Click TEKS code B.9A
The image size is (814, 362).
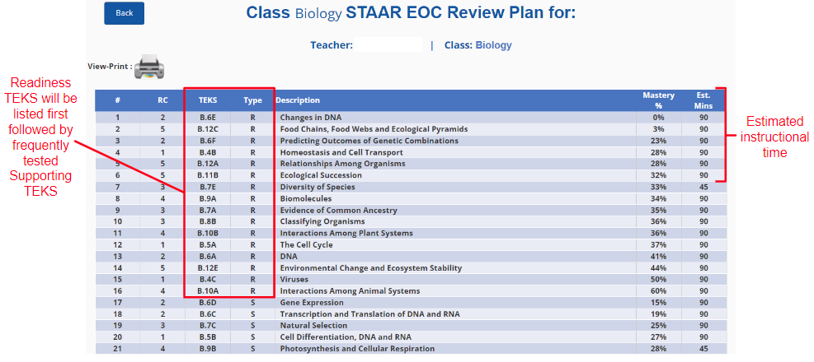click(x=208, y=198)
